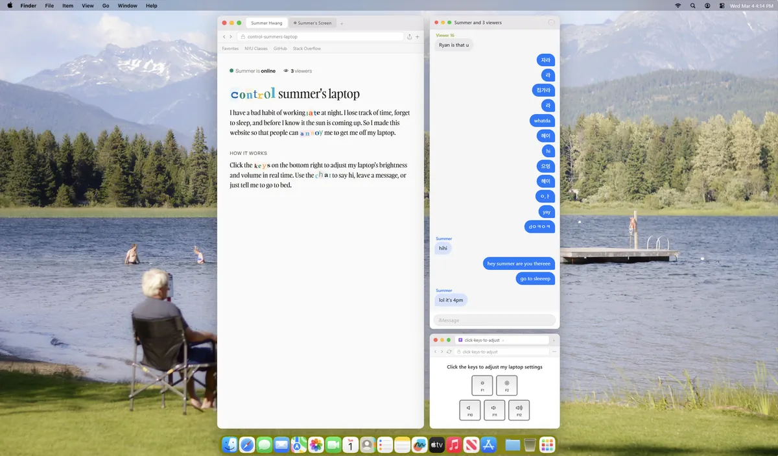Image resolution: width=778 pixels, height=456 pixels.
Task: Click the 'go to sleeeep' message bubble
Action: click(x=536, y=278)
